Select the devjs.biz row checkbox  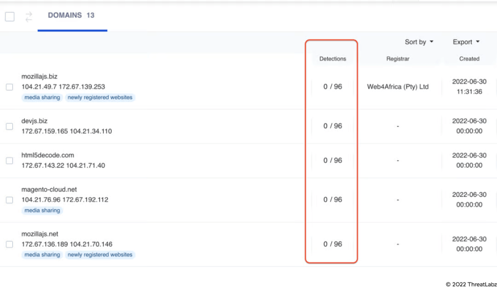(x=9, y=126)
